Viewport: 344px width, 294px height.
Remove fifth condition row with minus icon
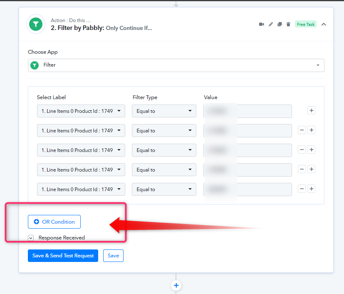click(302, 189)
